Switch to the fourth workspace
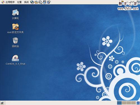Image resolution: width=140 pixels, height=105 pixels. (x=134, y=103)
